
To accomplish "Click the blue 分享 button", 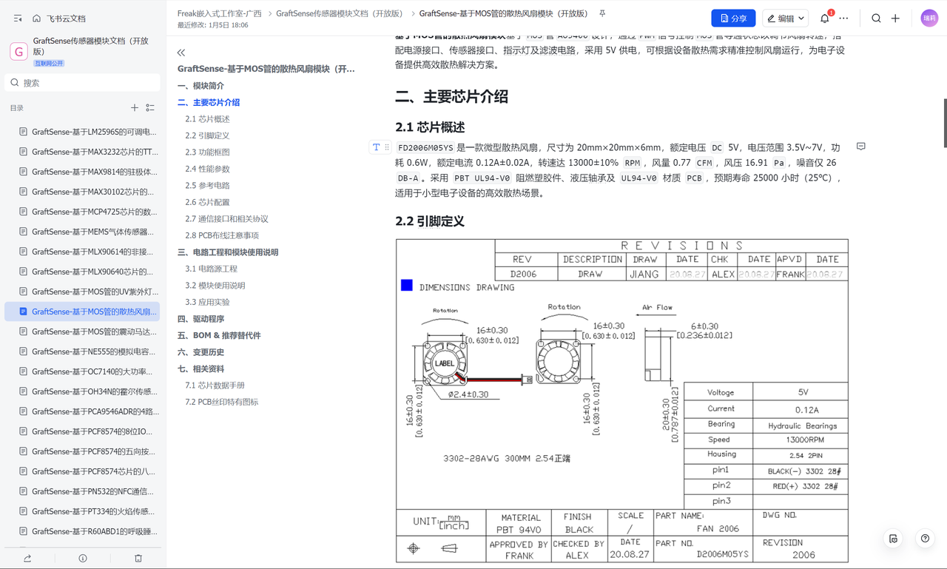I will (x=733, y=18).
